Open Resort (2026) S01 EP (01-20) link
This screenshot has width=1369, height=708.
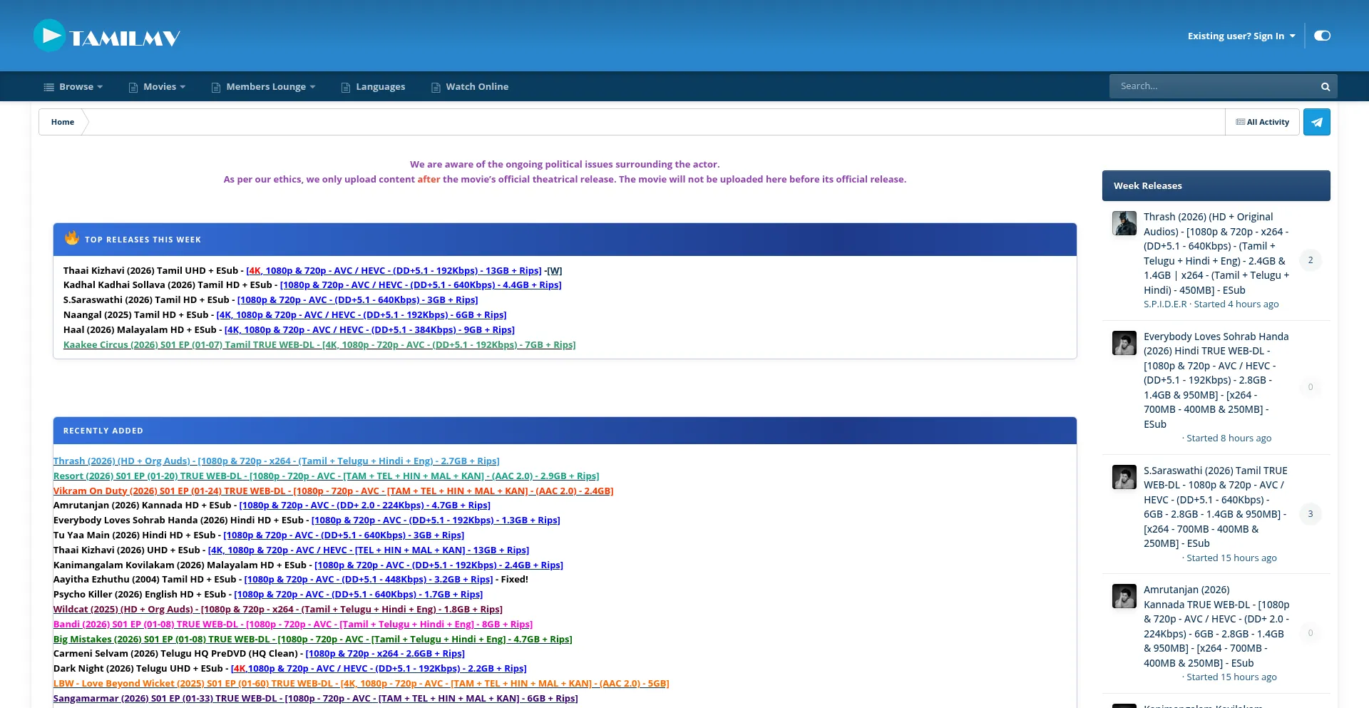327,476
